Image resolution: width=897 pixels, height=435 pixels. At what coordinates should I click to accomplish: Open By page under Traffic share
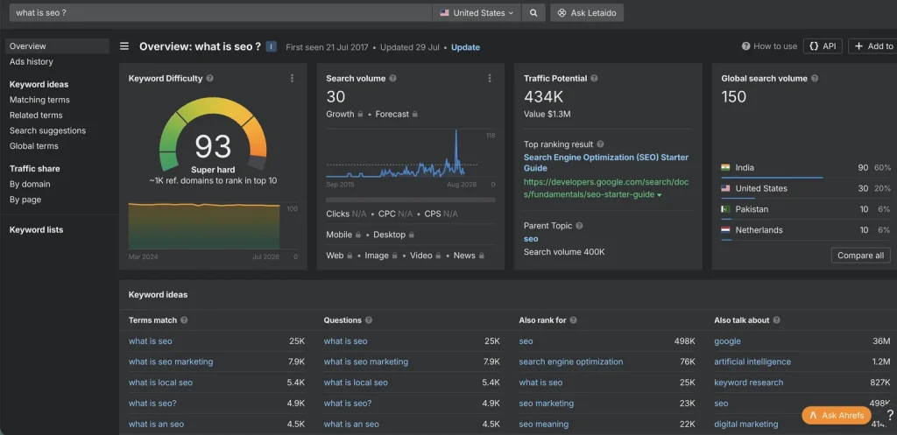click(x=25, y=200)
